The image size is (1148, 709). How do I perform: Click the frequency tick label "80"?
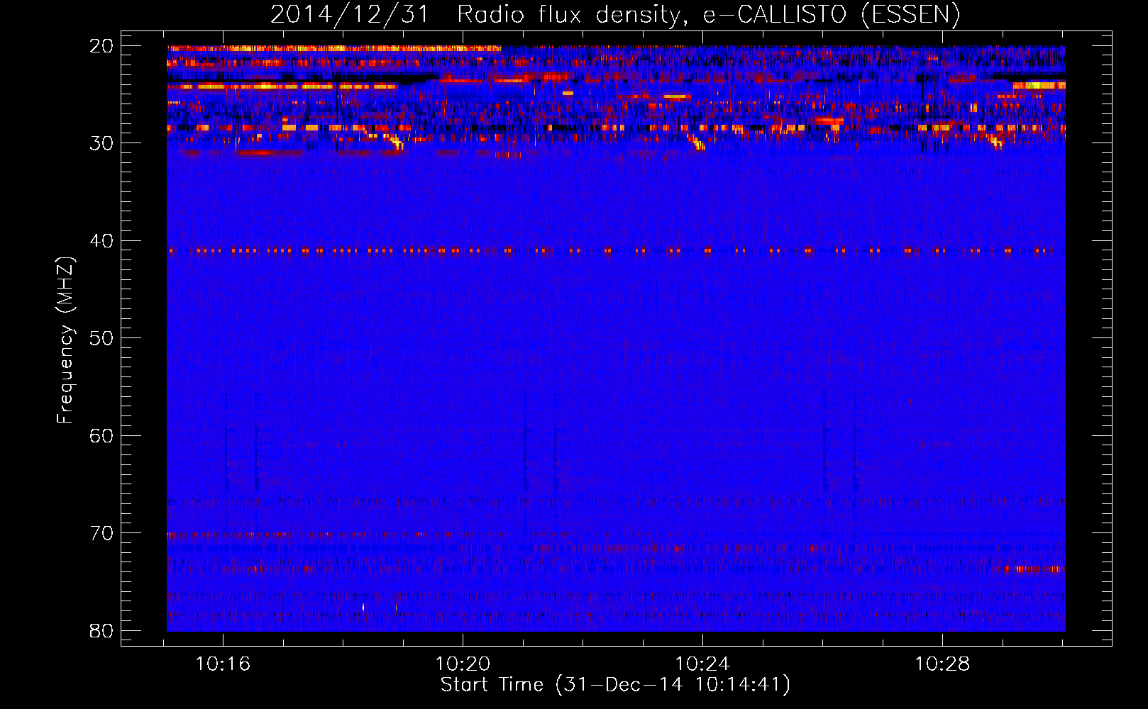(x=101, y=631)
